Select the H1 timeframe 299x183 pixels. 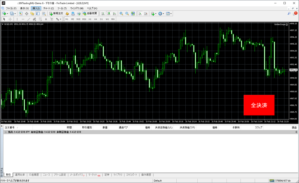[90, 19]
